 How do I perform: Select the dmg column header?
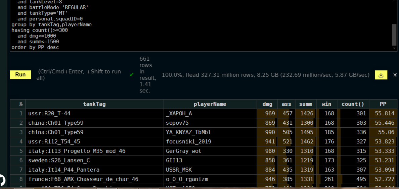pos(267,104)
